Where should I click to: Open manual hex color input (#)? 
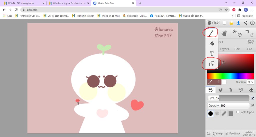(218, 82)
